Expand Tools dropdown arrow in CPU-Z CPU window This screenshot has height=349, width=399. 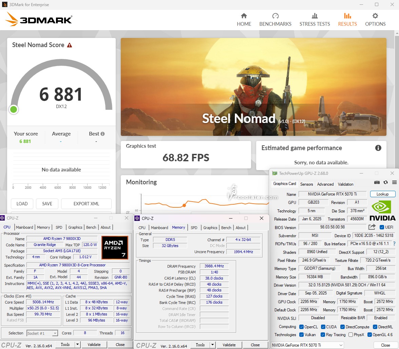77,345
